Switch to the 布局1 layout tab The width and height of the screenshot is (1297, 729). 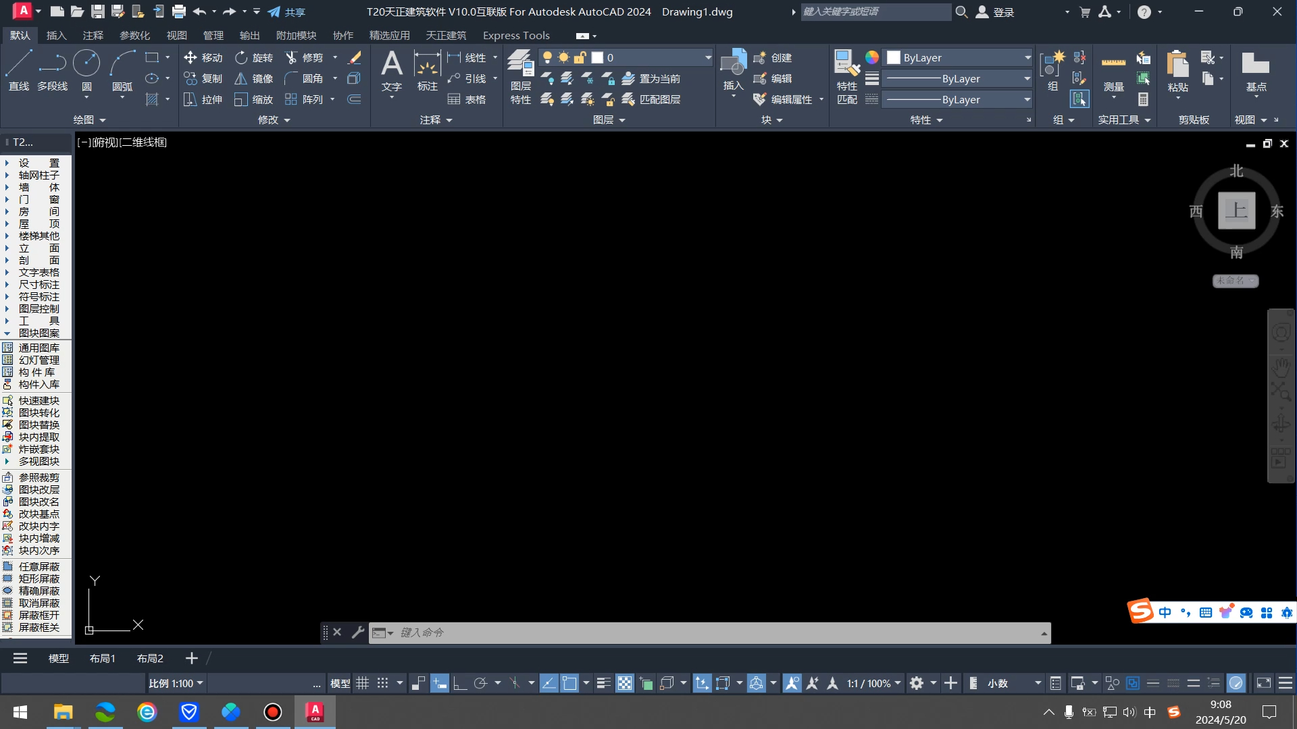point(102,659)
